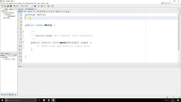Click the Debug Project toolbar icon
Image resolution: width=181 pixels, height=102 pixels.
(x=48, y=6)
